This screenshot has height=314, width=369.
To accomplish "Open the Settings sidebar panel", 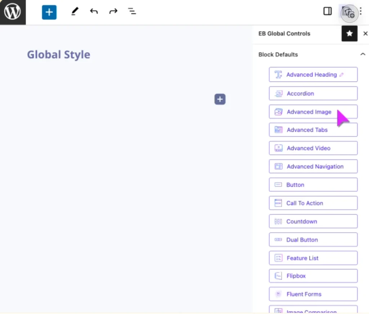I will [327, 11].
